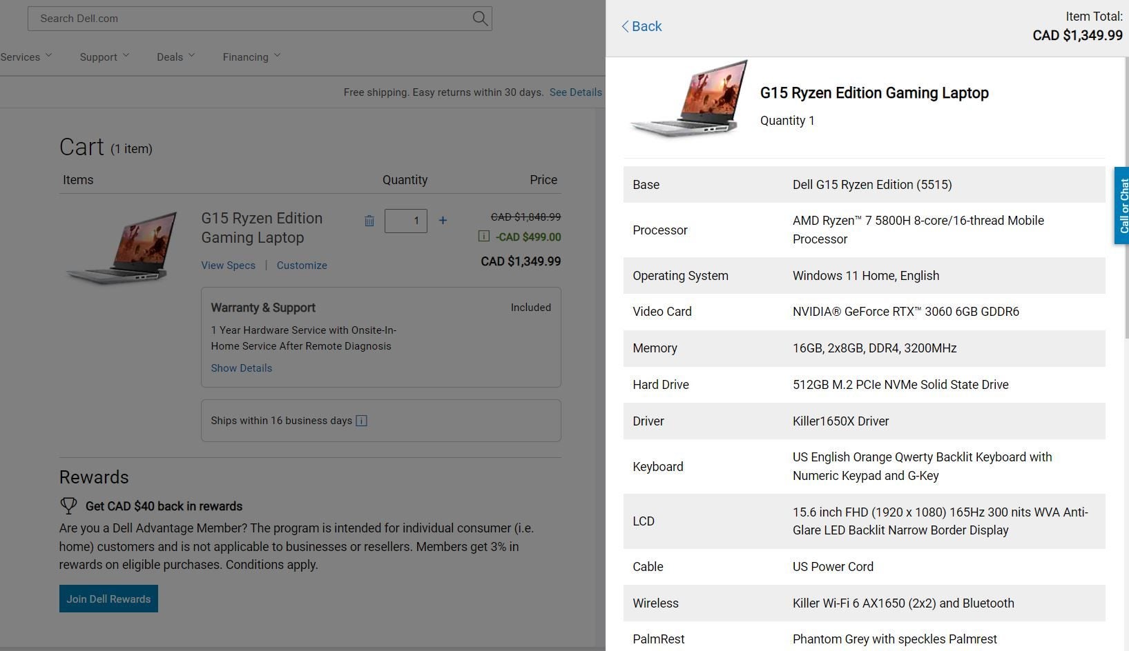1129x651 pixels.
Task: Open See Details shipping link
Action: tap(575, 92)
